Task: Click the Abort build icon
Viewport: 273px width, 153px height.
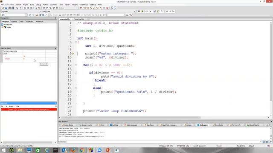Action: tap(57, 8)
